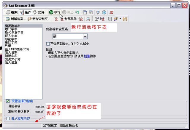Select 列舉 action in list
Viewport: 190px width, 130px height.
tap(23, 46)
